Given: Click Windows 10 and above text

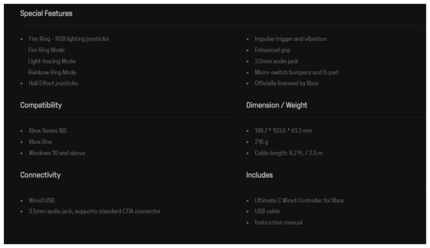Looking at the screenshot, I should click(57, 153).
